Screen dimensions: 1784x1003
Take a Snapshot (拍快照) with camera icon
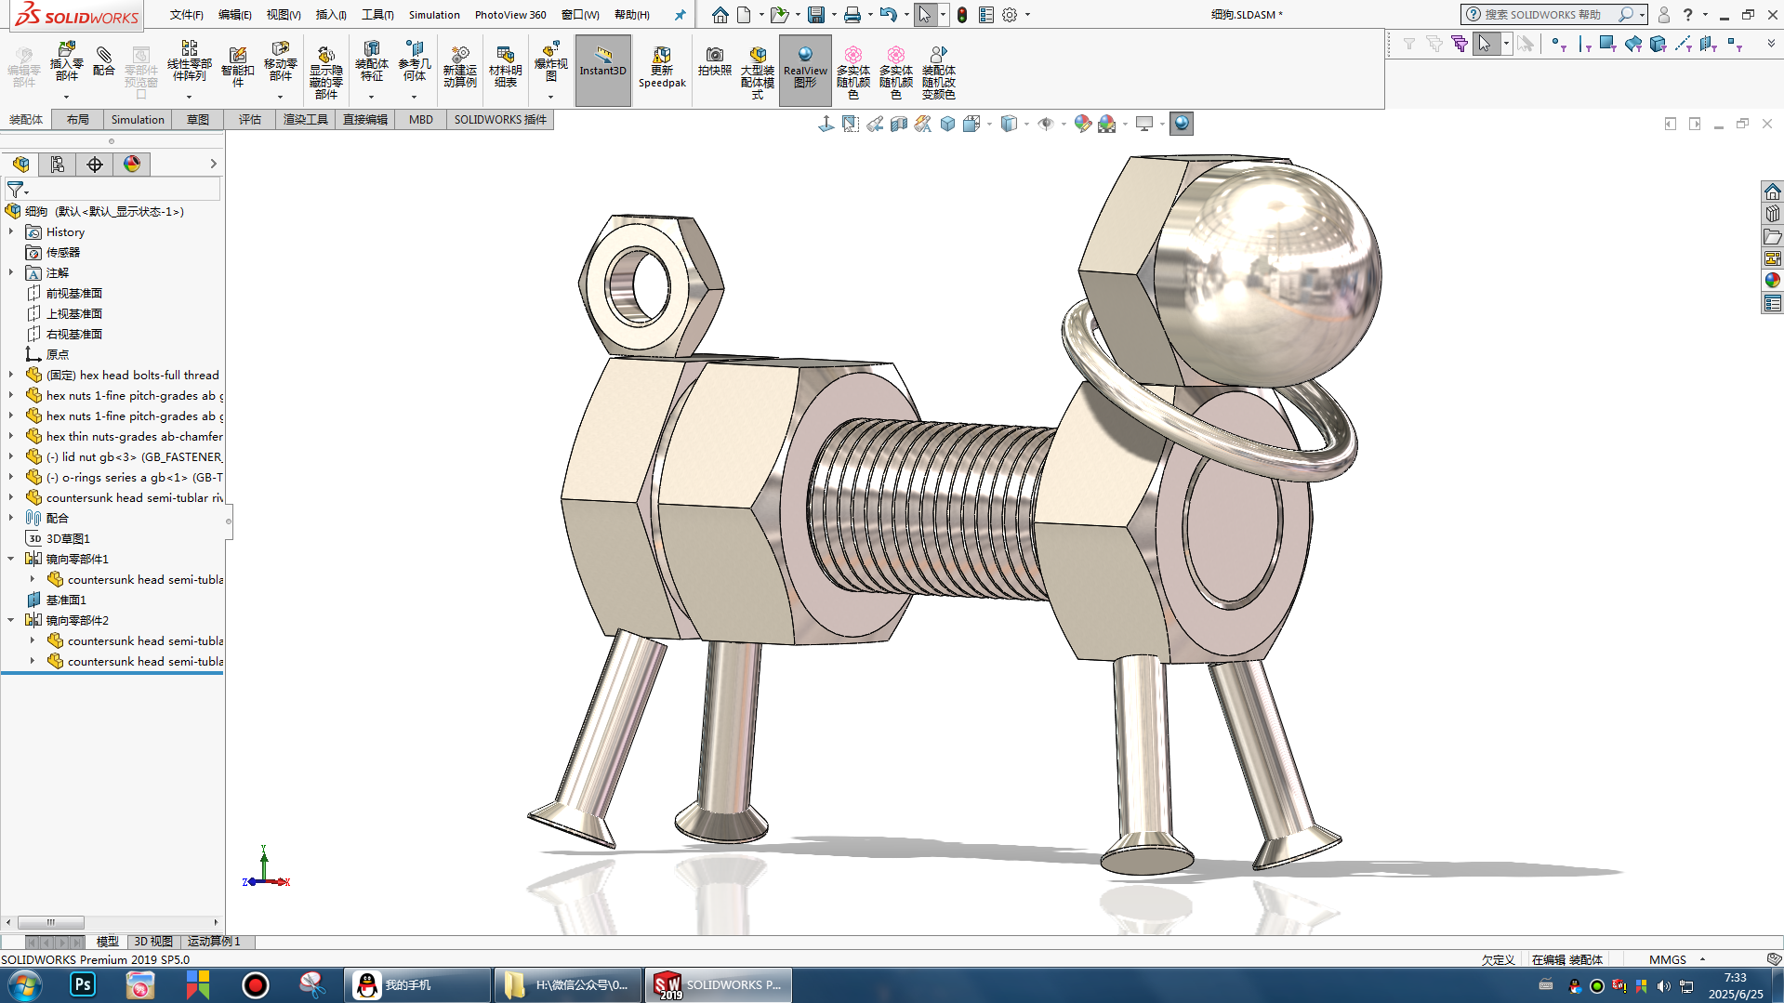click(x=714, y=61)
